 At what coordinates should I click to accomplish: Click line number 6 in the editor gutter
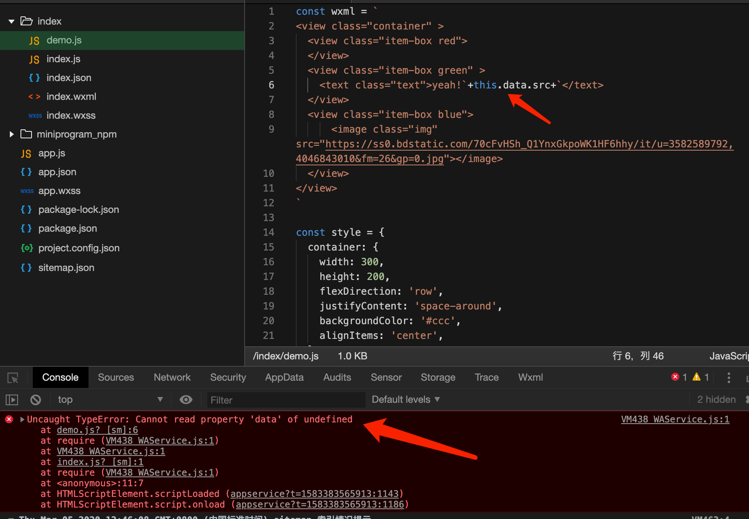(271, 85)
